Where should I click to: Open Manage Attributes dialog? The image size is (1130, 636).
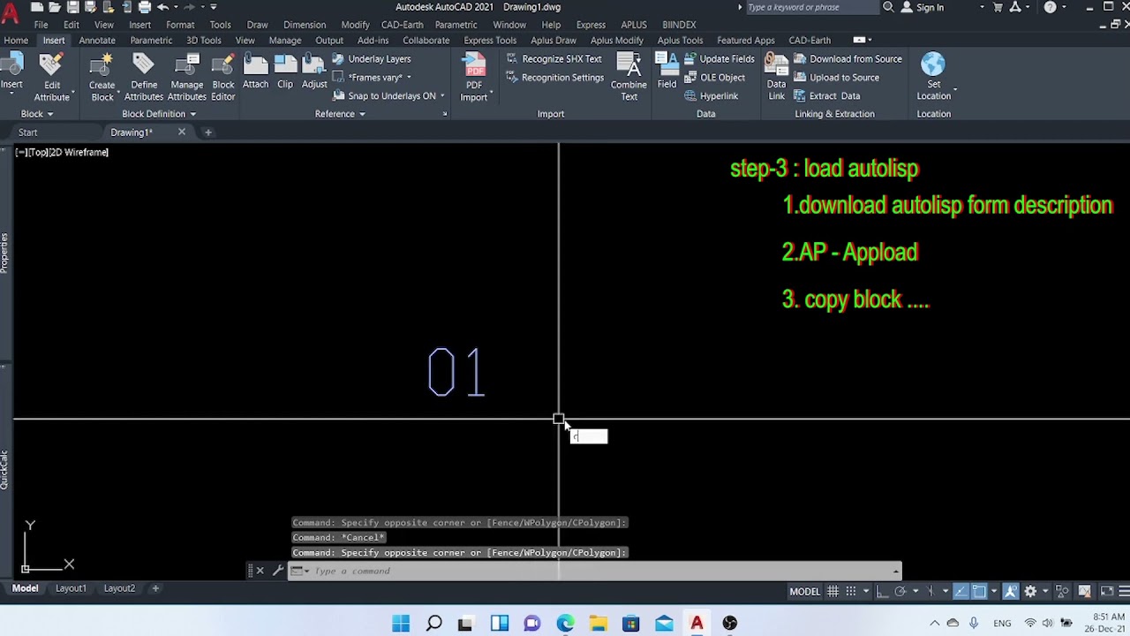(187, 77)
